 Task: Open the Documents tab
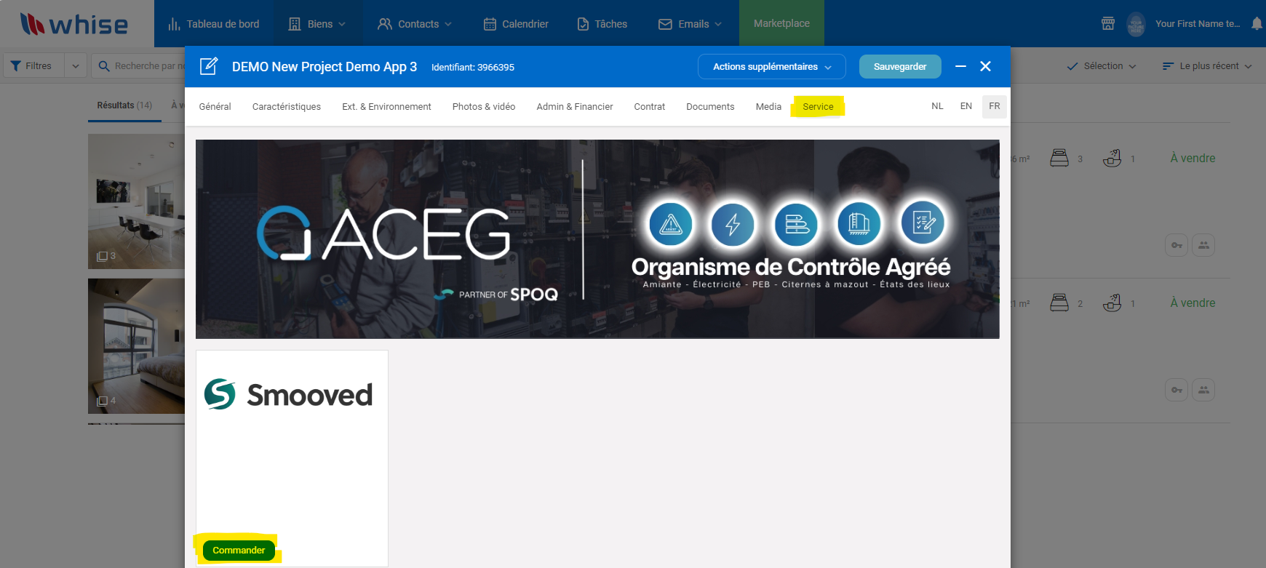[710, 106]
